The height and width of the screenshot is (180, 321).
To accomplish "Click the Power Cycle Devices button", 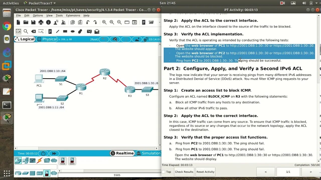I will click(x=43, y=153).
